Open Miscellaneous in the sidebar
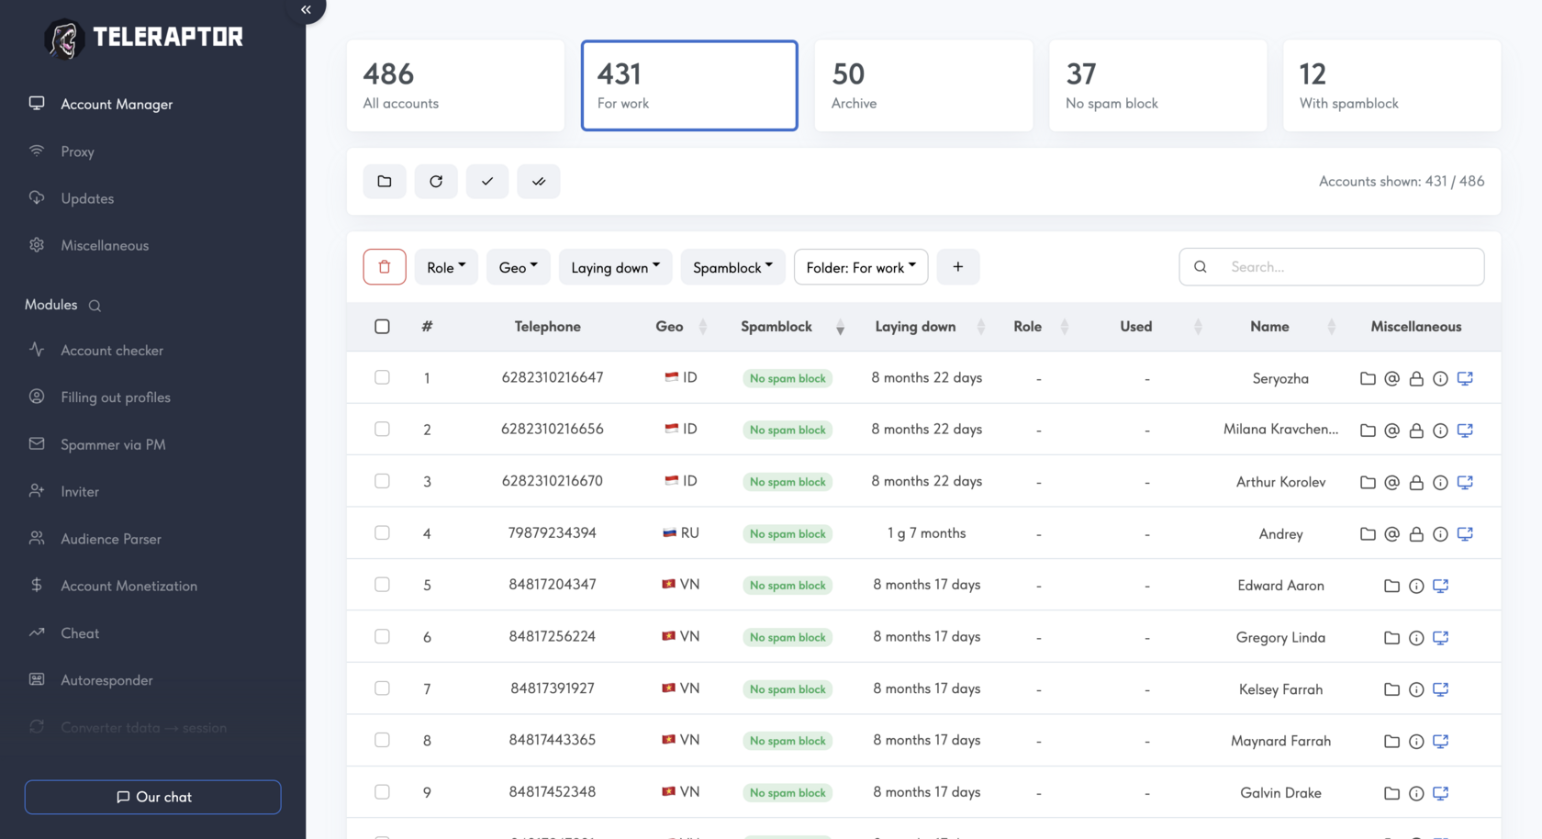Viewport: 1542px width, 839px height. click(105, 245)
